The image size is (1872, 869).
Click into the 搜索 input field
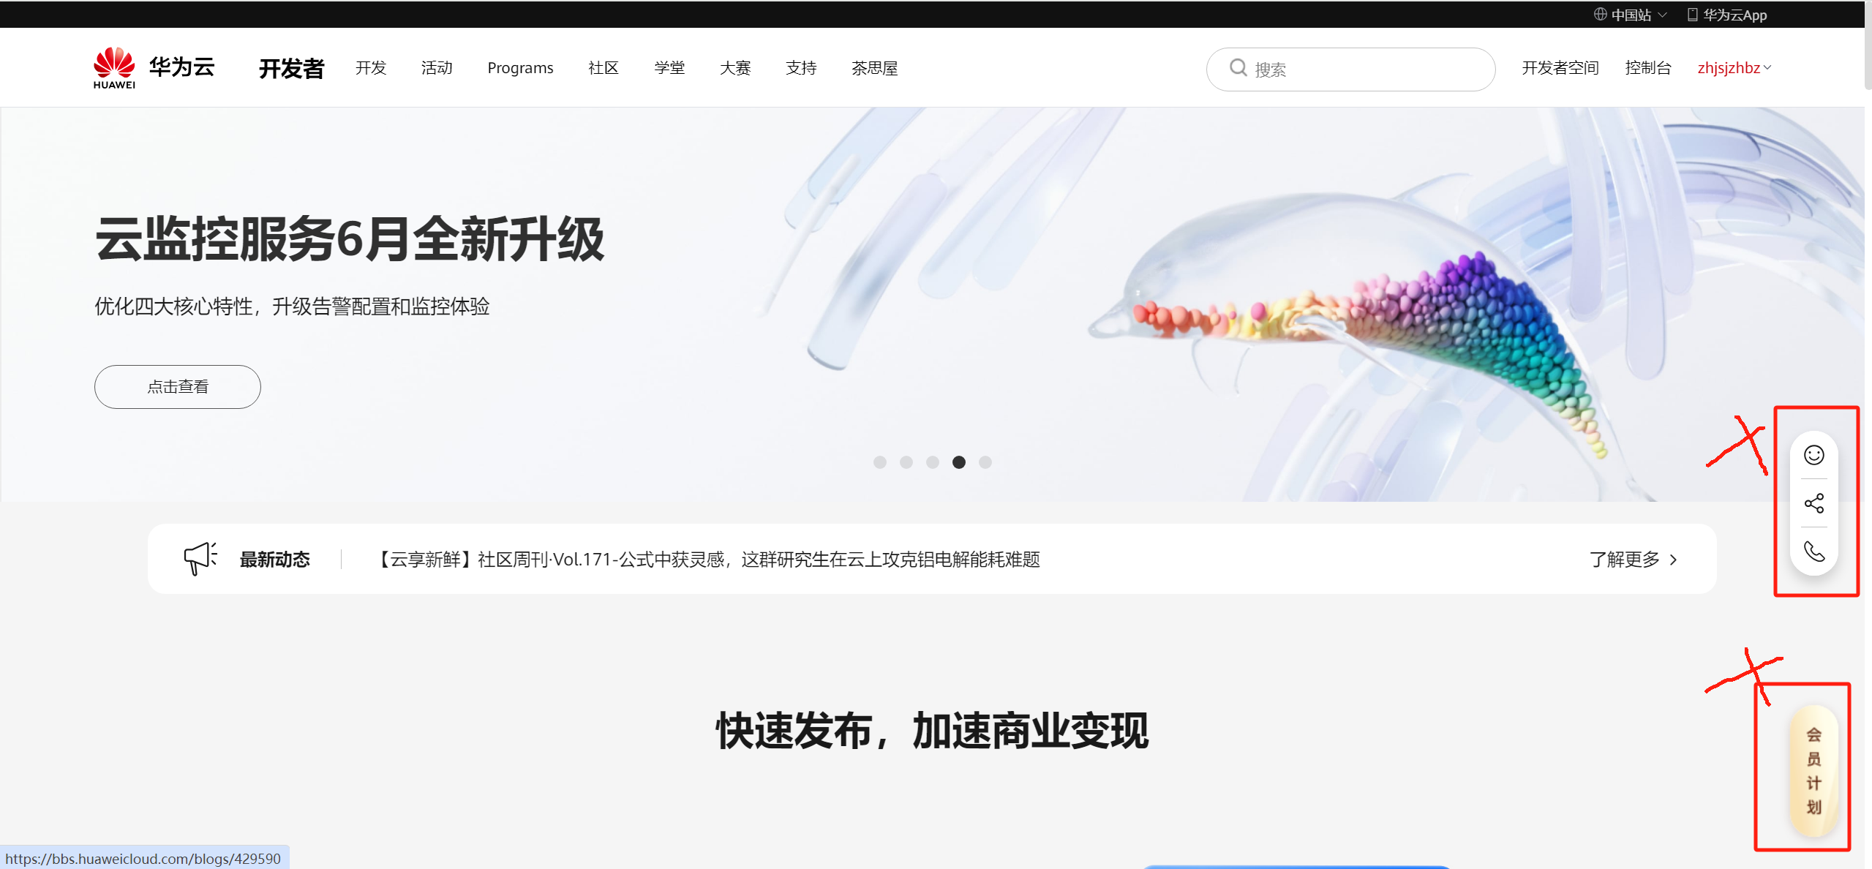coord(1361,69)
